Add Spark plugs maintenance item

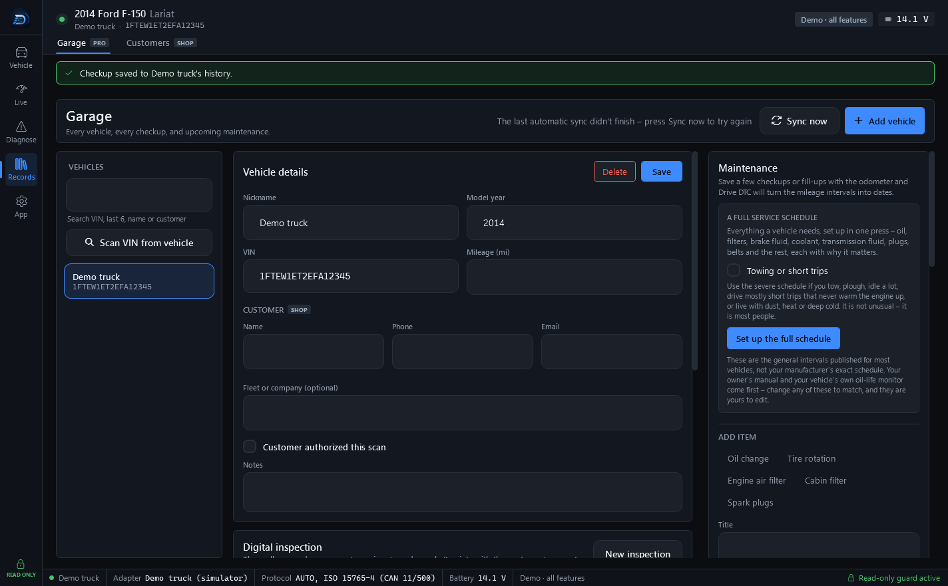750,503
